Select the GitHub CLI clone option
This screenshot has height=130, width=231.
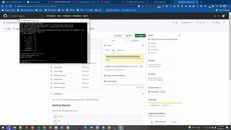[x=121, y=50]
